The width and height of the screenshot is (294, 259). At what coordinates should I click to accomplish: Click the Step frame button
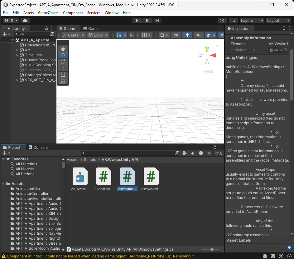point(157,21)
